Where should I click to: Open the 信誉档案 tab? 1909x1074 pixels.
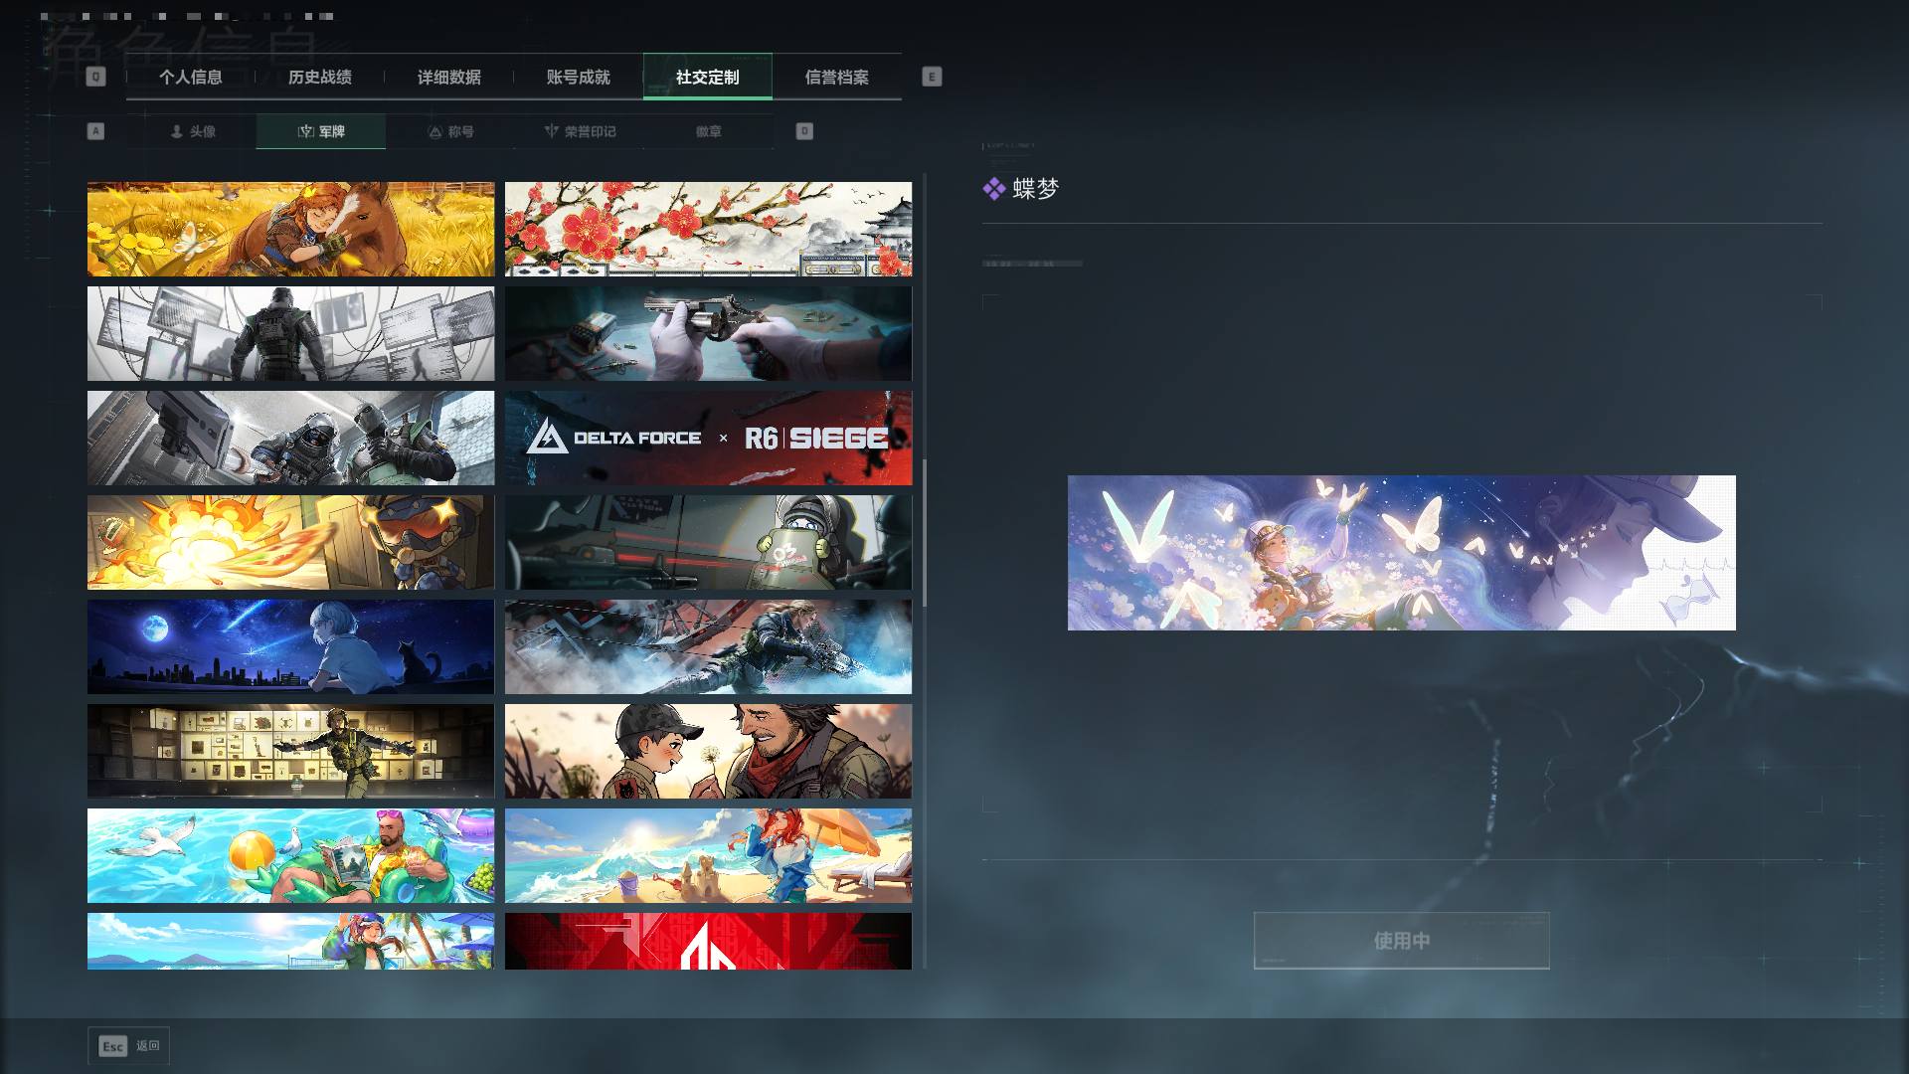[x=837, y=77]
